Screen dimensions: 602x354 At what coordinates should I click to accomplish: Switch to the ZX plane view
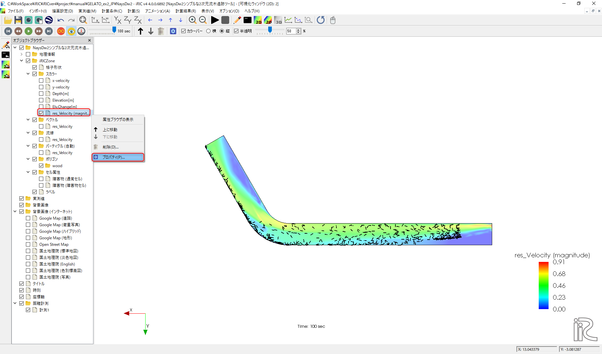(x=138, y=20)
